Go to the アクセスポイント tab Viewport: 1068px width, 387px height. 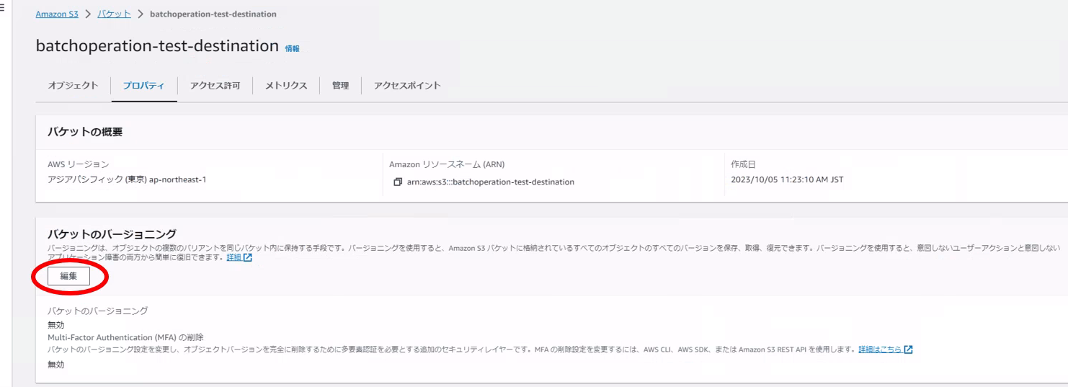(x=407, y=86)
